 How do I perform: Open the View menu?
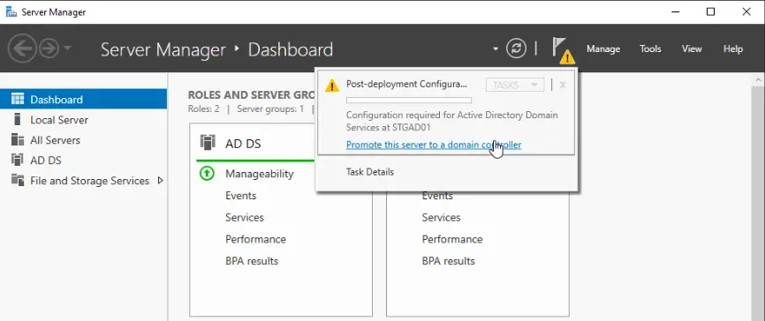pyautogui.click(x=692, y=49)
